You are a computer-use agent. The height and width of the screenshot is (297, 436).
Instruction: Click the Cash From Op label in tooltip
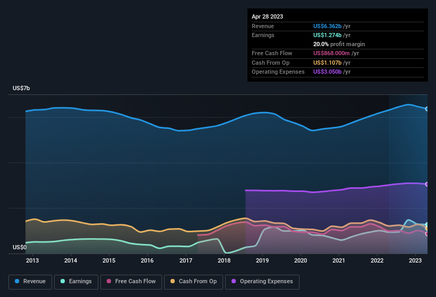coord(270,63)
